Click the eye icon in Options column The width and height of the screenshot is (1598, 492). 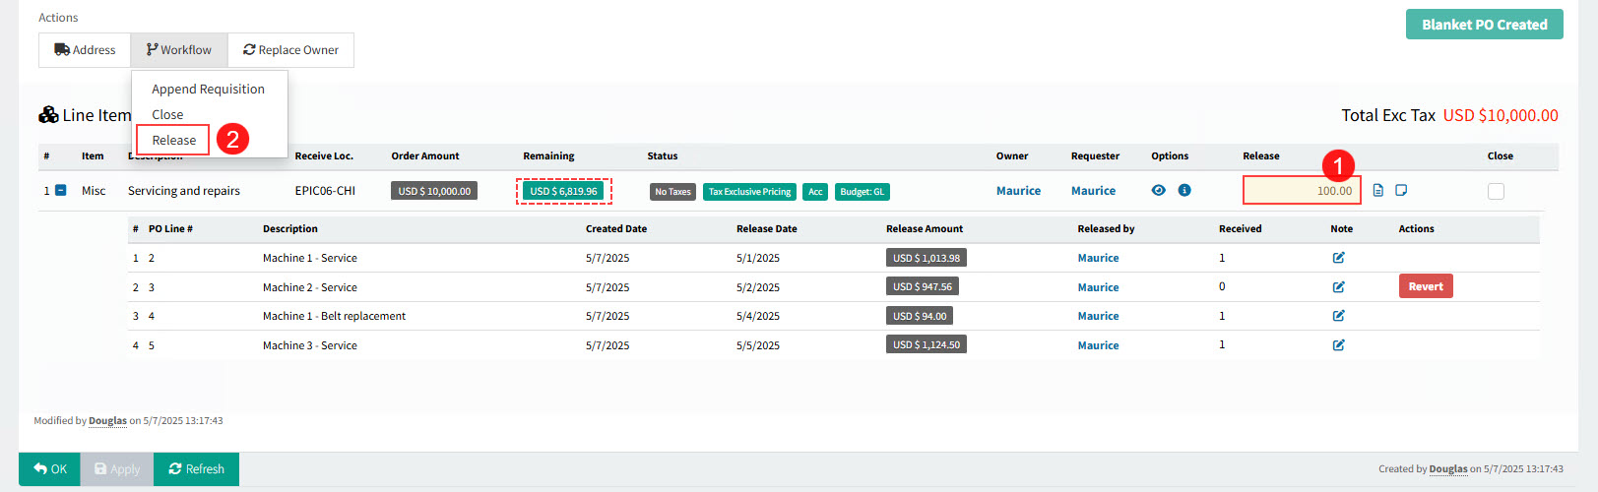tap(1158, 190)
